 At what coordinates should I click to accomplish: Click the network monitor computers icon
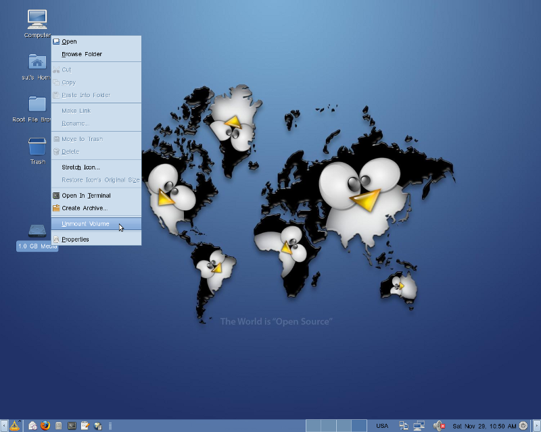point(419,426)
